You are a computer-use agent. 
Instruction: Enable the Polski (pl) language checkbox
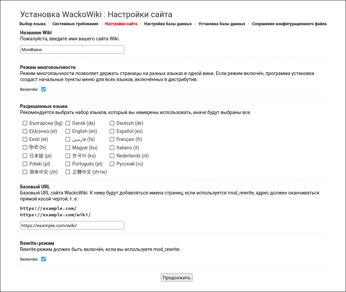[25, 164]
